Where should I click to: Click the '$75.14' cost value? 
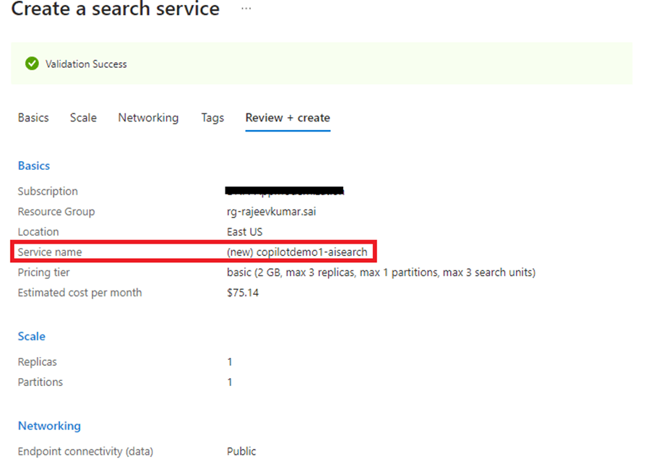click(x=243, y=293)
